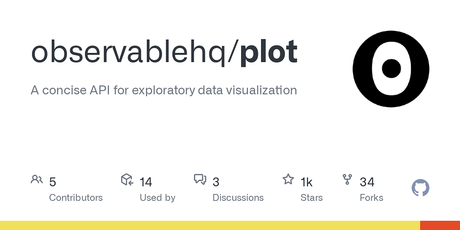Click the Observable black circle logo
The width and height of the screenshot is (460, 230).
point(391,69)
